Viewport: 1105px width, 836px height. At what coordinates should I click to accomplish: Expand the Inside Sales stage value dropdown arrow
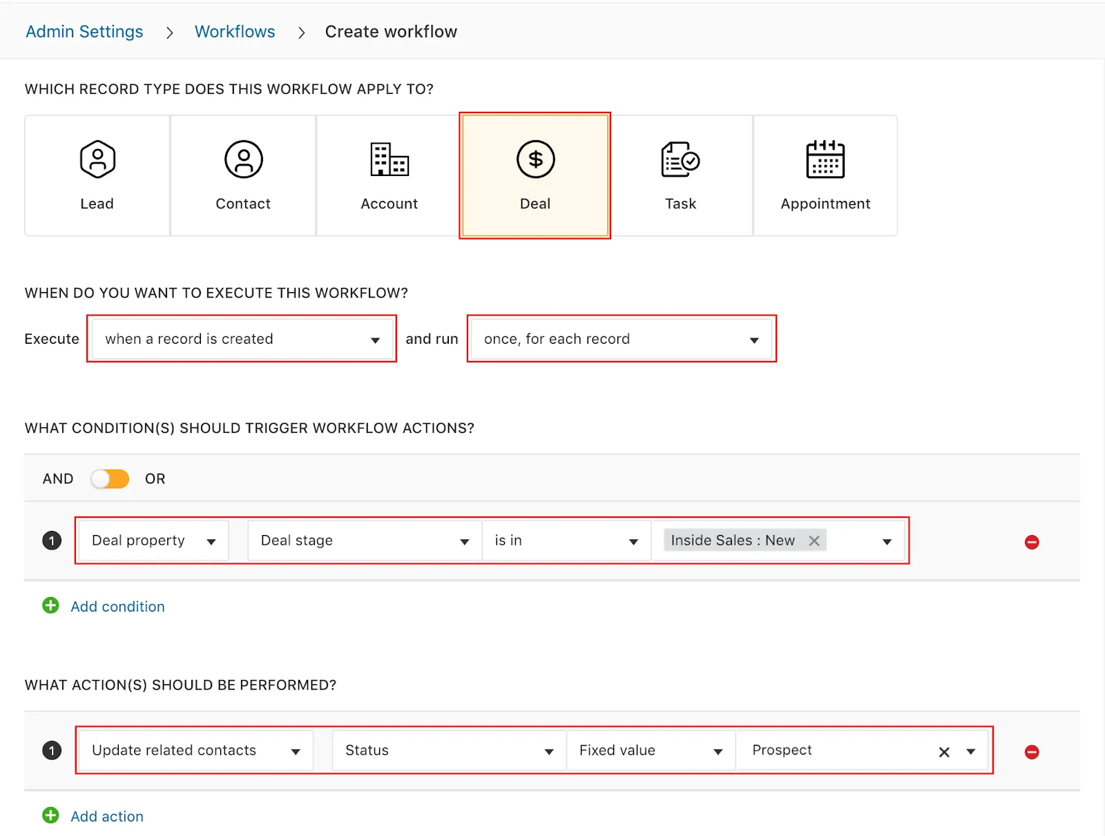pos(887,542)
